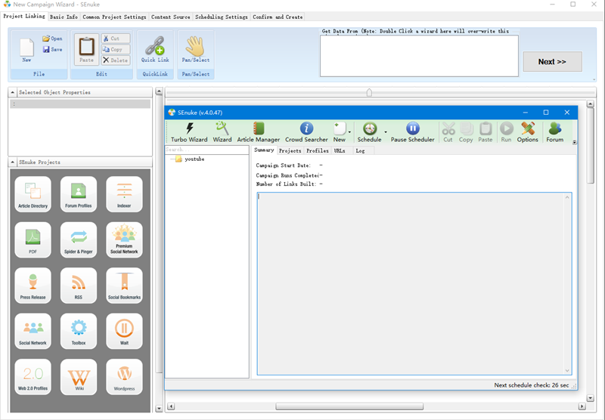Select the Pan/Select hand tool
This screenshot has height=420, width=605.
click(196, 49)
